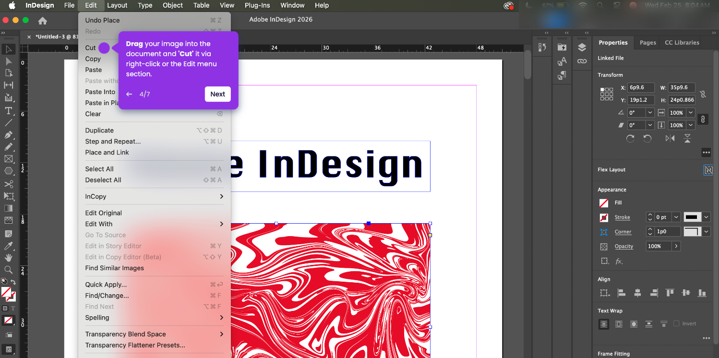This screenshot has width=719, height=358.
Task: Select Jump object text wrap
Action: [x=649, y=324]
